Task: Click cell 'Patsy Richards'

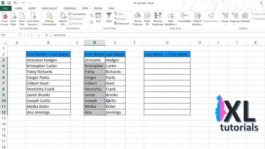Action: 48,72
